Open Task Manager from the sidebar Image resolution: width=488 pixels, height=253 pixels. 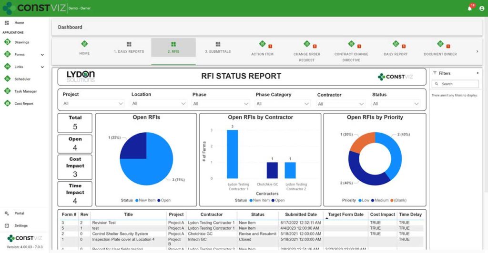pyautogui.click(x=8, y=91)
